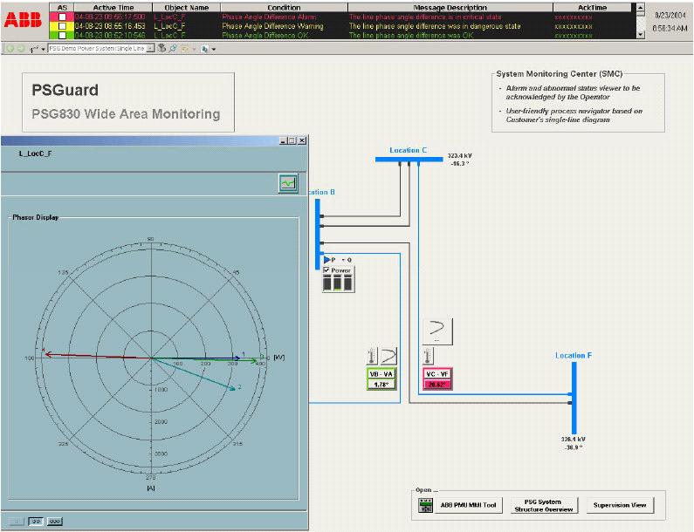Click the green back navigation arrow

click(10, 48)
